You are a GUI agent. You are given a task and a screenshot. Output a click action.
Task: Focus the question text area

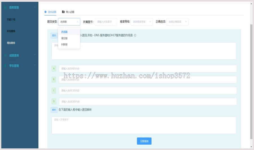pyautogui.click(x=144, y=51)
